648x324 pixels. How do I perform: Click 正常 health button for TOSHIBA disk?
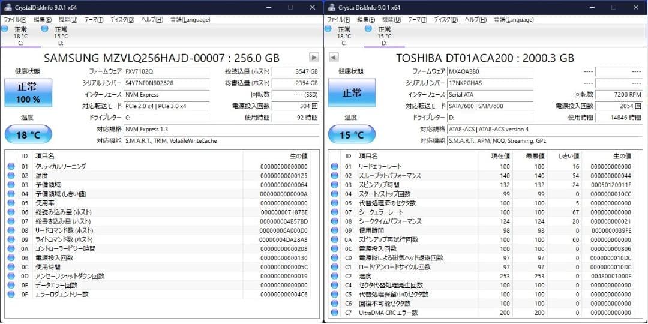pyautogui.click(x=352, y=92)
